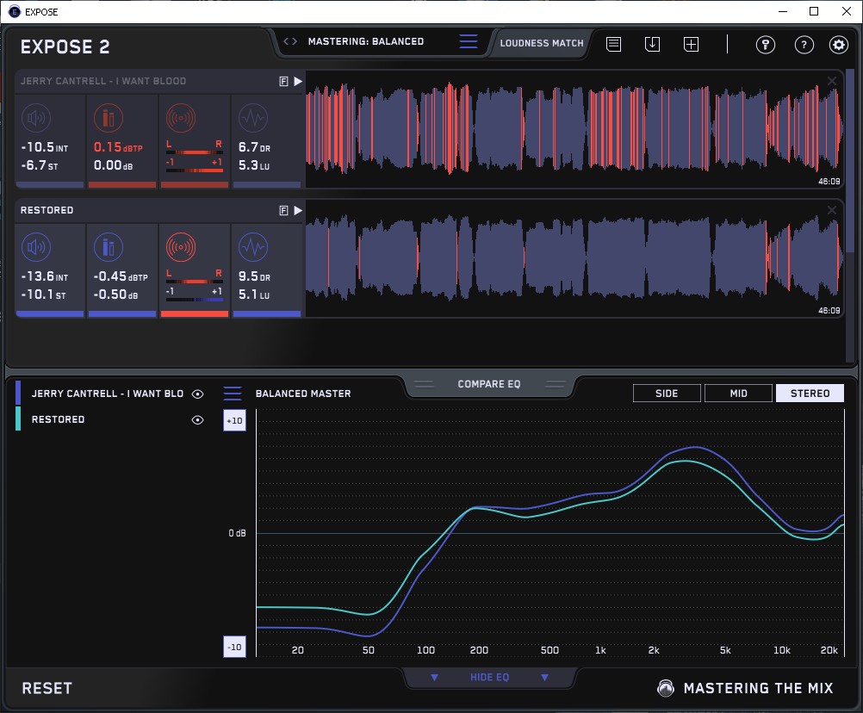
Task: Switch EQ view to Mid
Action: 738,394
